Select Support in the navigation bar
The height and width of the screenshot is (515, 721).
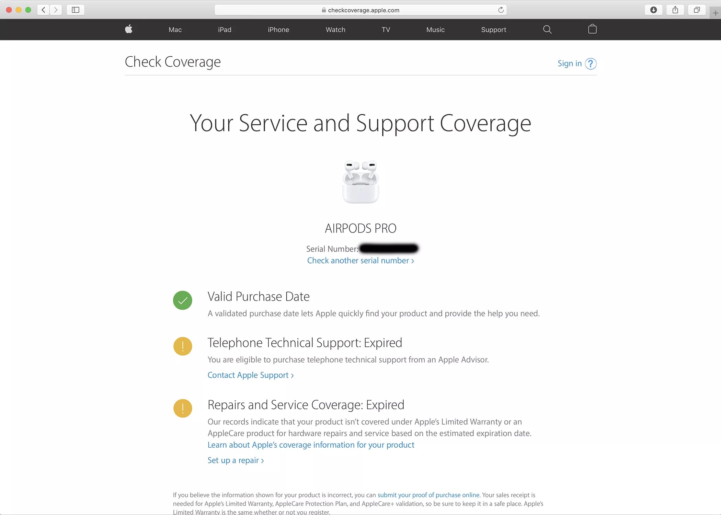tap(494, 30)
